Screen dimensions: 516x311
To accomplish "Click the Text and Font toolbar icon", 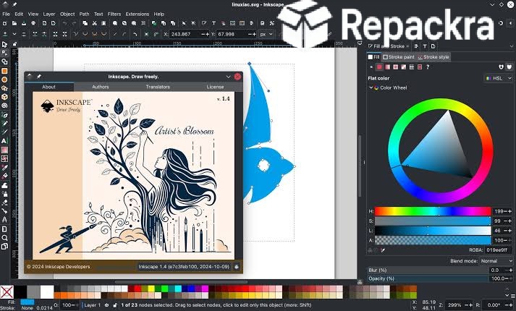I will [213, 23].
